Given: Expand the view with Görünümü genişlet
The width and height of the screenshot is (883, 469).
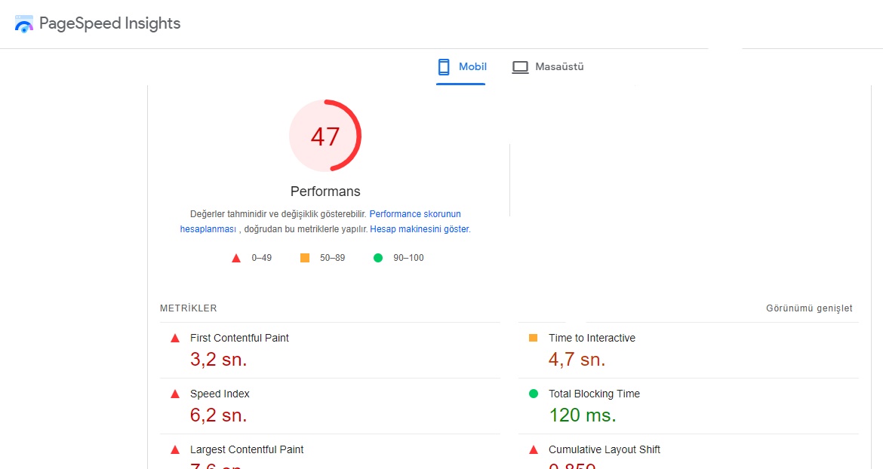Looking at the screenshot, I should (809, 308).
